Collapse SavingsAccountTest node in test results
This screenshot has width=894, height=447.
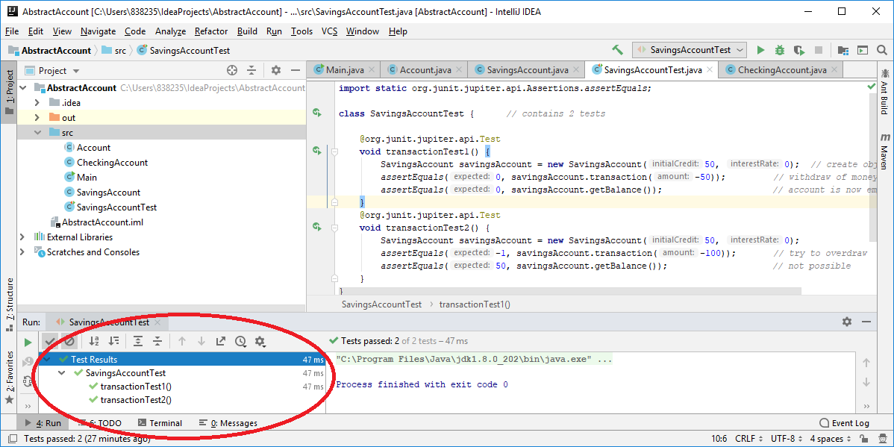point(62,373)
